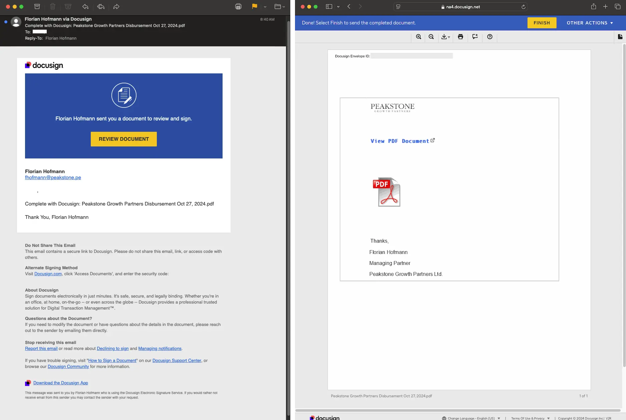
Task: Click the Docusign footer logo
Action: [324, 418]
